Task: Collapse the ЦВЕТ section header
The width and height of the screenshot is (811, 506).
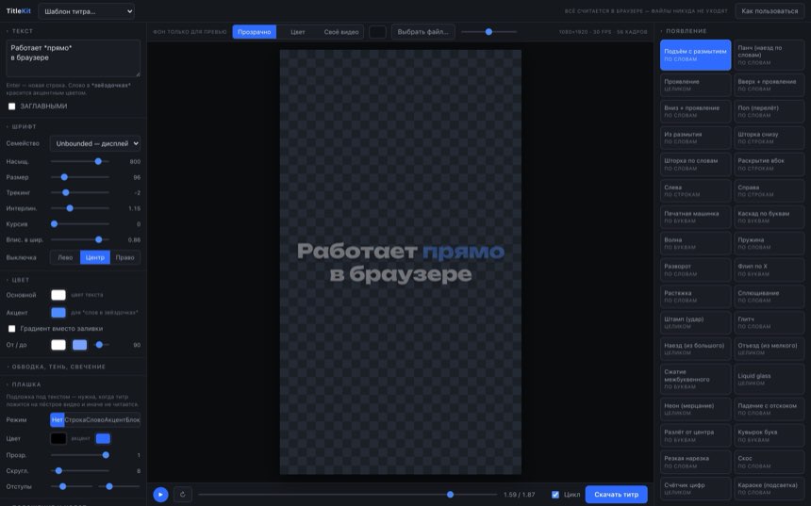Action: 18,280
